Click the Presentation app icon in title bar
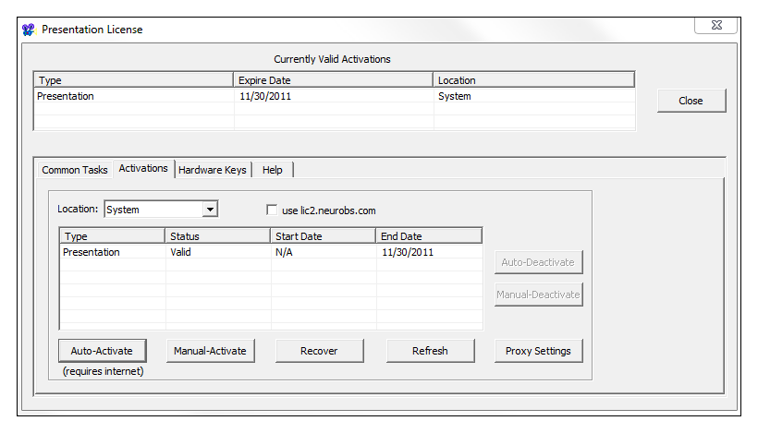 pyautogui.click(x=29, y=30)
